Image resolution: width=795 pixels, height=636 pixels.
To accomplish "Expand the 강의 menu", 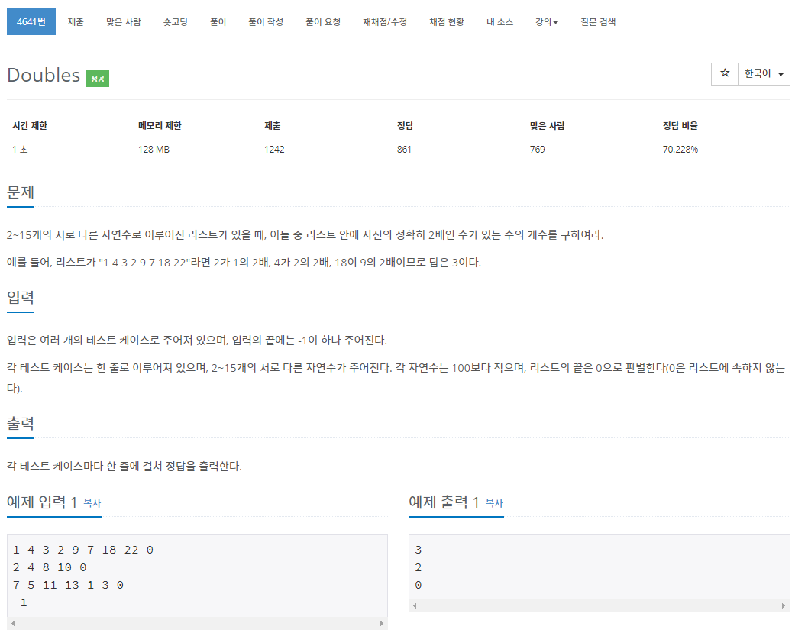I will point(545,21).
